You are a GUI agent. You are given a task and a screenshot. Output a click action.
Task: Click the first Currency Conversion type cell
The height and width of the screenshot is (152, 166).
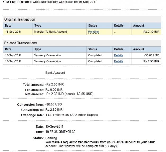(47, 55)
